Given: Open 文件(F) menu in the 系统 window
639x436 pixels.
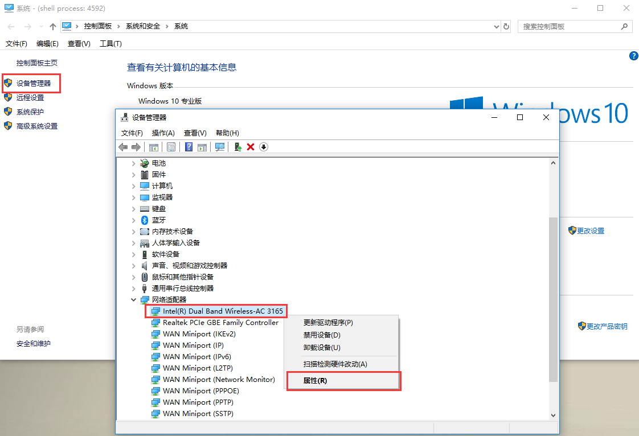Looking at the screenshot, I should tap(17, 44).
